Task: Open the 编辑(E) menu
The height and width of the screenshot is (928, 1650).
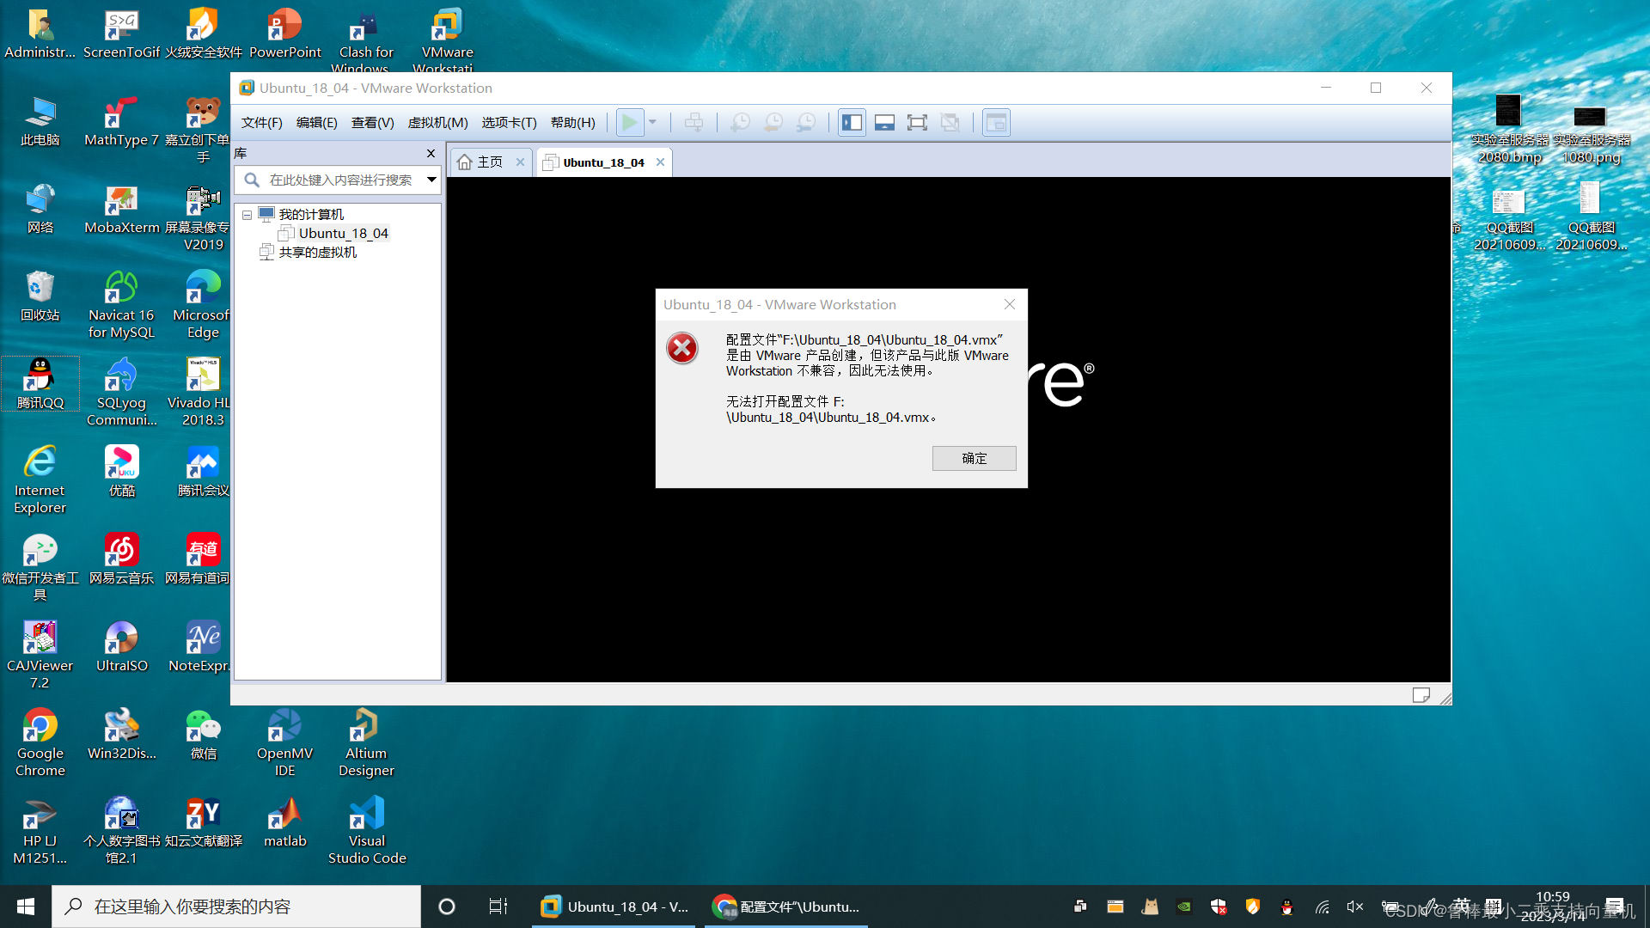Action: 316,122
